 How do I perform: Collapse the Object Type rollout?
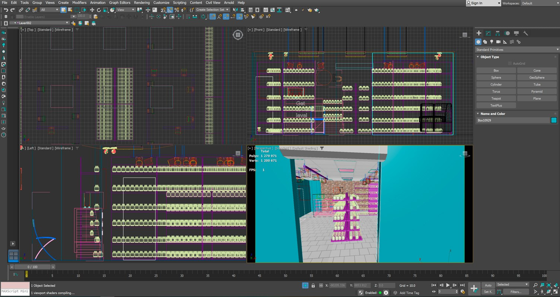tap(489, 57)
